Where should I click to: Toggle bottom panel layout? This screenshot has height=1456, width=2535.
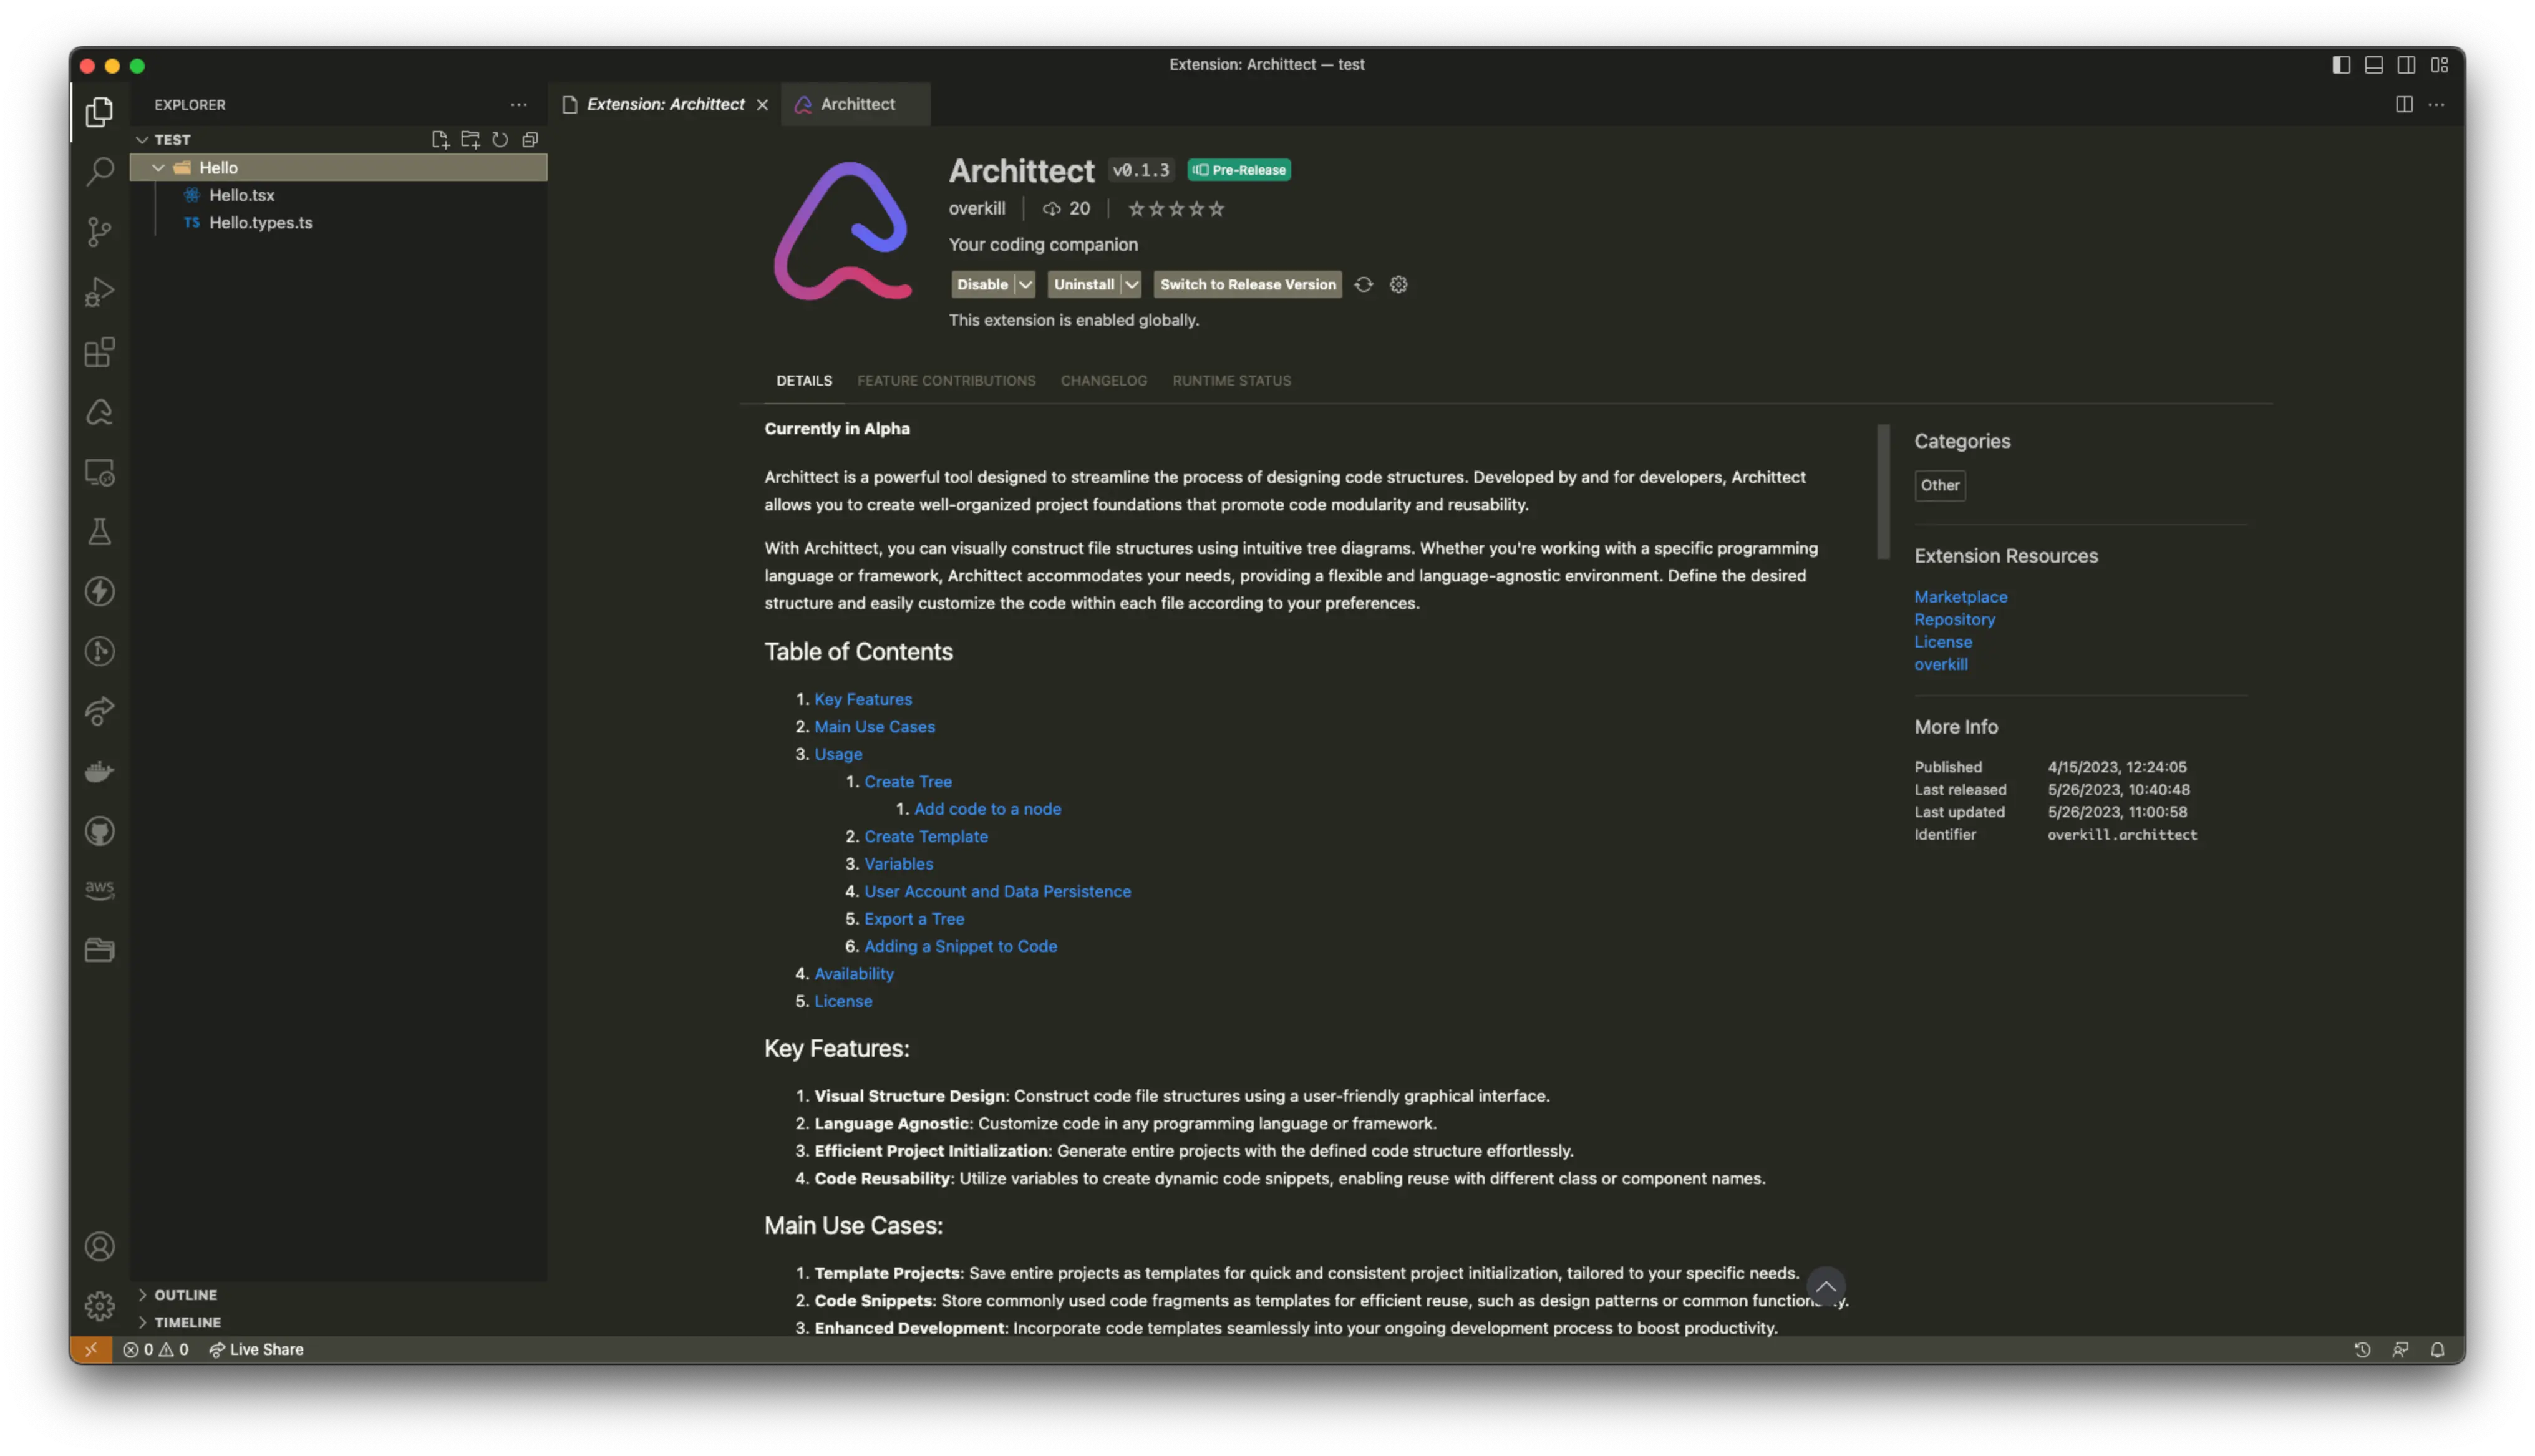[2374, 65]
